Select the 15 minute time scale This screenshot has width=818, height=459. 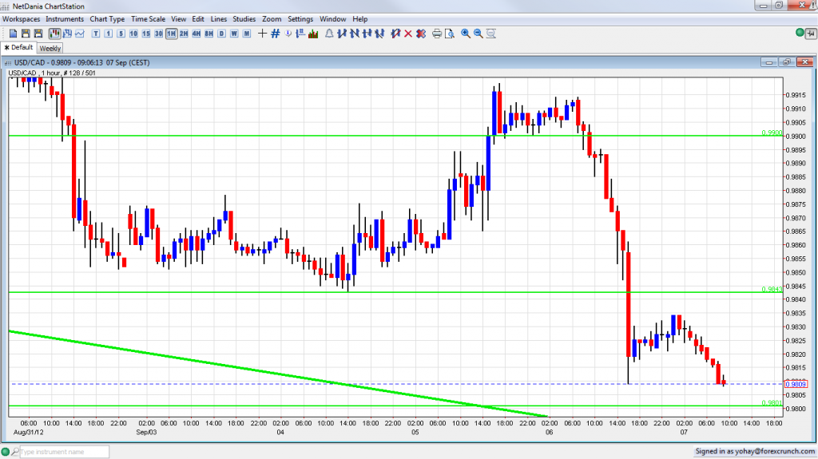click(x=146, y=34)
